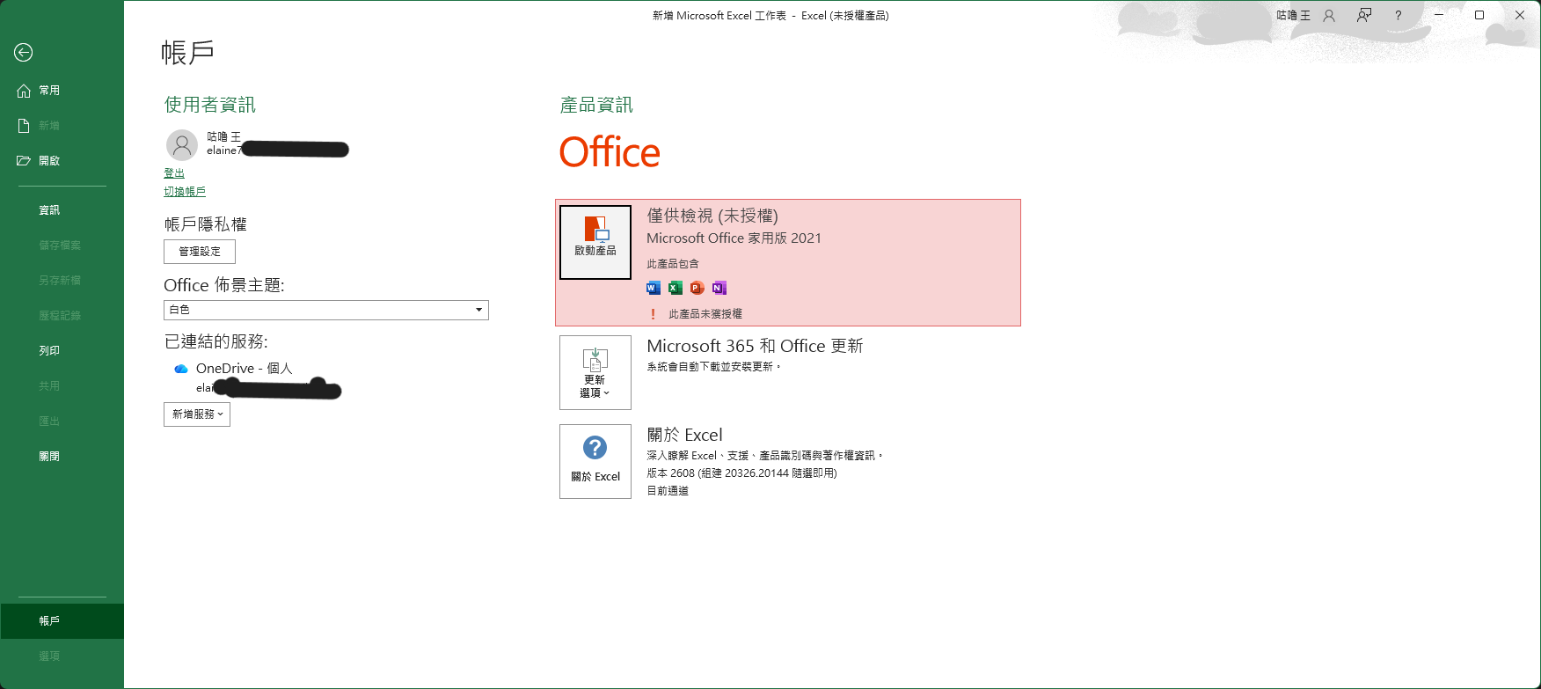Image resolution: width=1541 pixels, height=689 pixels.
Task: Click the Word app icon
Action: click(654, 288)
